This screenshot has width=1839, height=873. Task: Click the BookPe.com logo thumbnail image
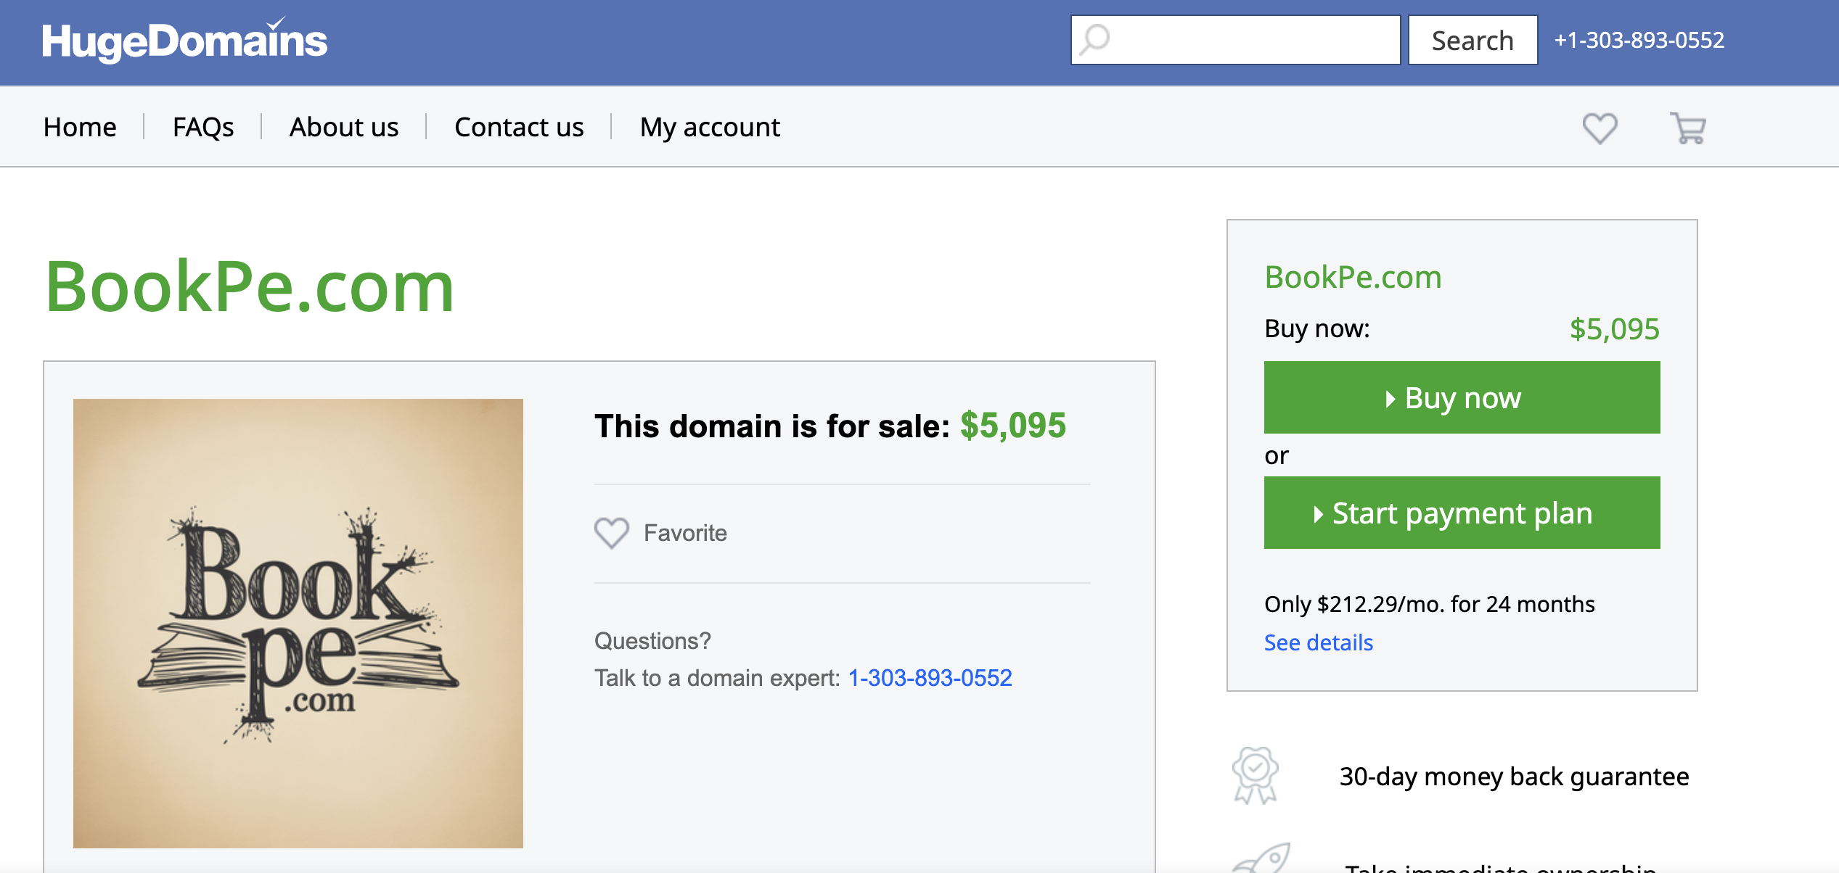298,624
